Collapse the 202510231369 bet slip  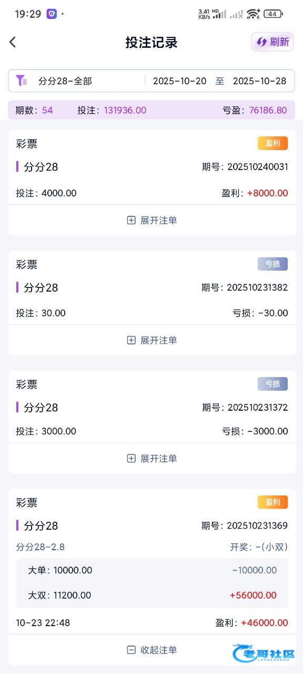click(152, 650)
